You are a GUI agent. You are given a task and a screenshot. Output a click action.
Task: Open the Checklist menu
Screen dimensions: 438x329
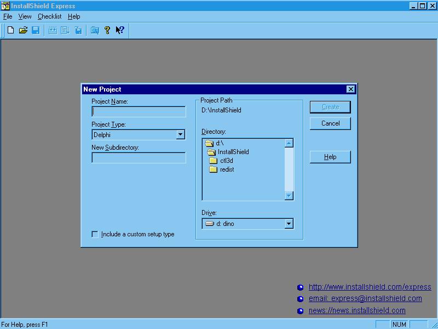tap(49, 16)
